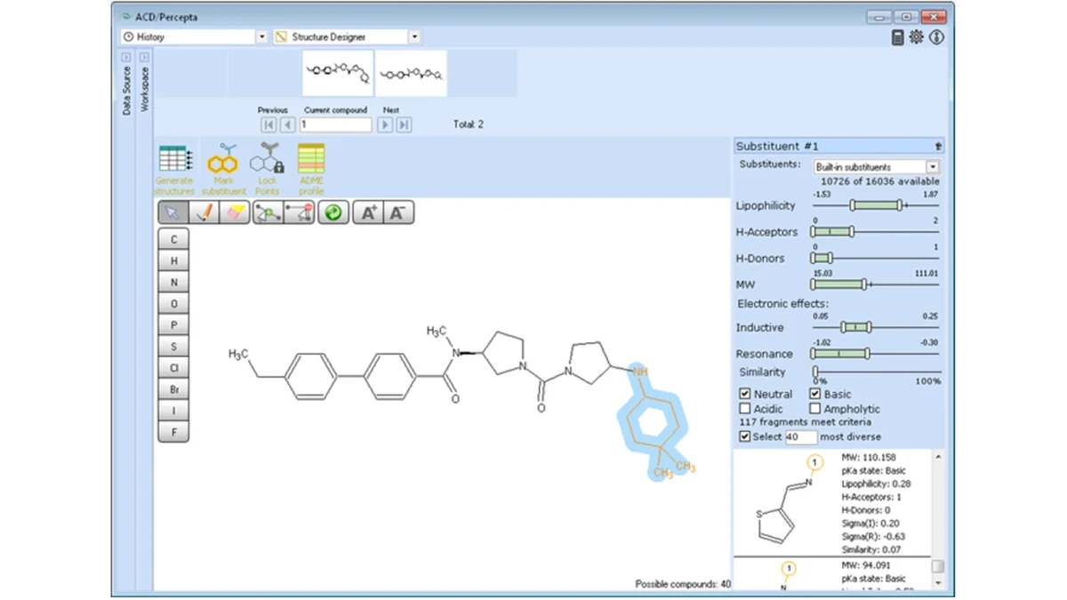
Task: Click the most diverse count field
Action: coord(800,436)
